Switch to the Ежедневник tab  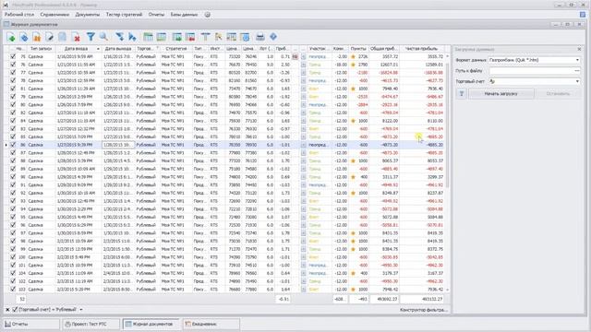[211, 324]
